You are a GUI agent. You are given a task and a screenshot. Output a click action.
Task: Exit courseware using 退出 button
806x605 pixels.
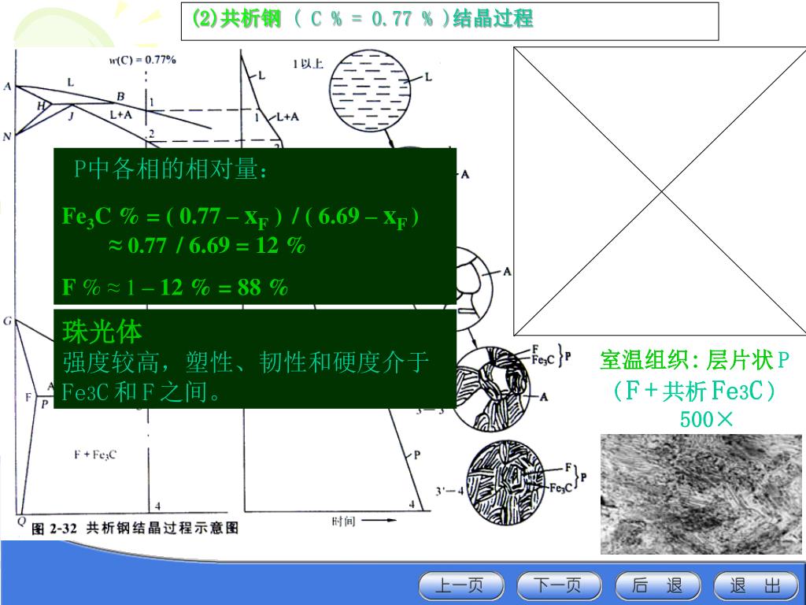click(756, 585)
